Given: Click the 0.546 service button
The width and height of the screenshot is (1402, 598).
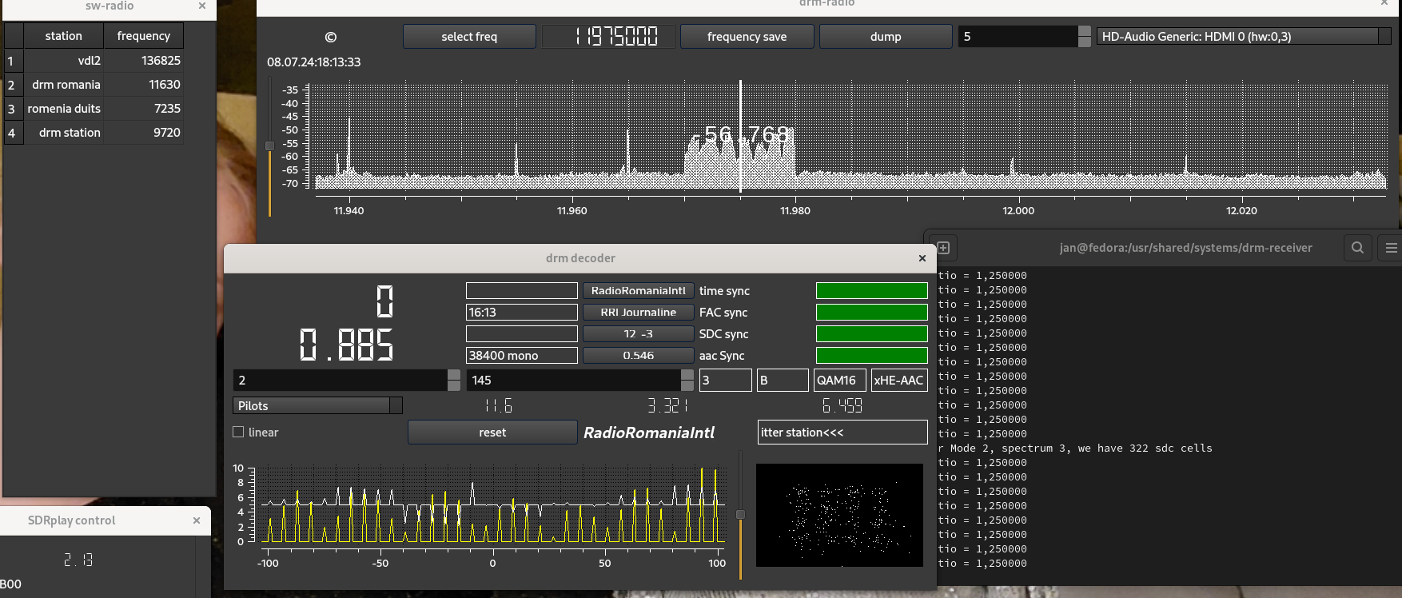Looking at the screenshot, I should click(638, 356).
